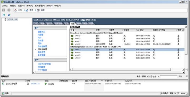Click the vmnic3 adapter icon

point(72,36)
